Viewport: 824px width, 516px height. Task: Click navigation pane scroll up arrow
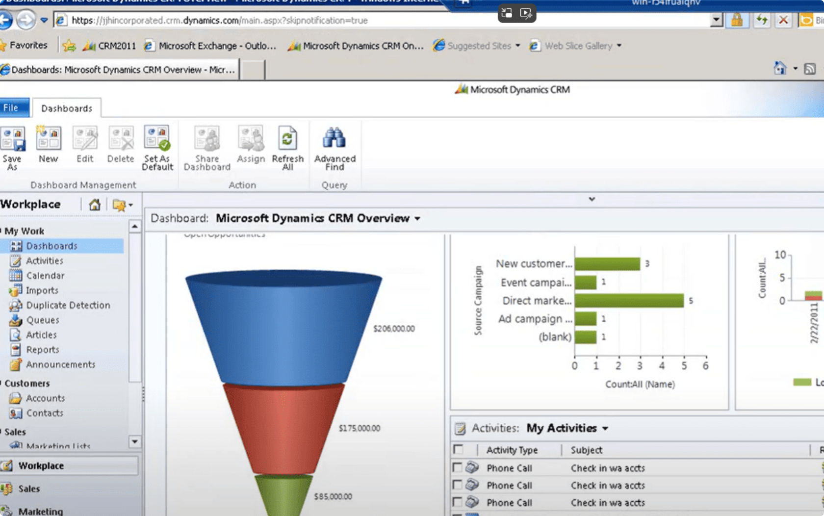coord(135,226)
